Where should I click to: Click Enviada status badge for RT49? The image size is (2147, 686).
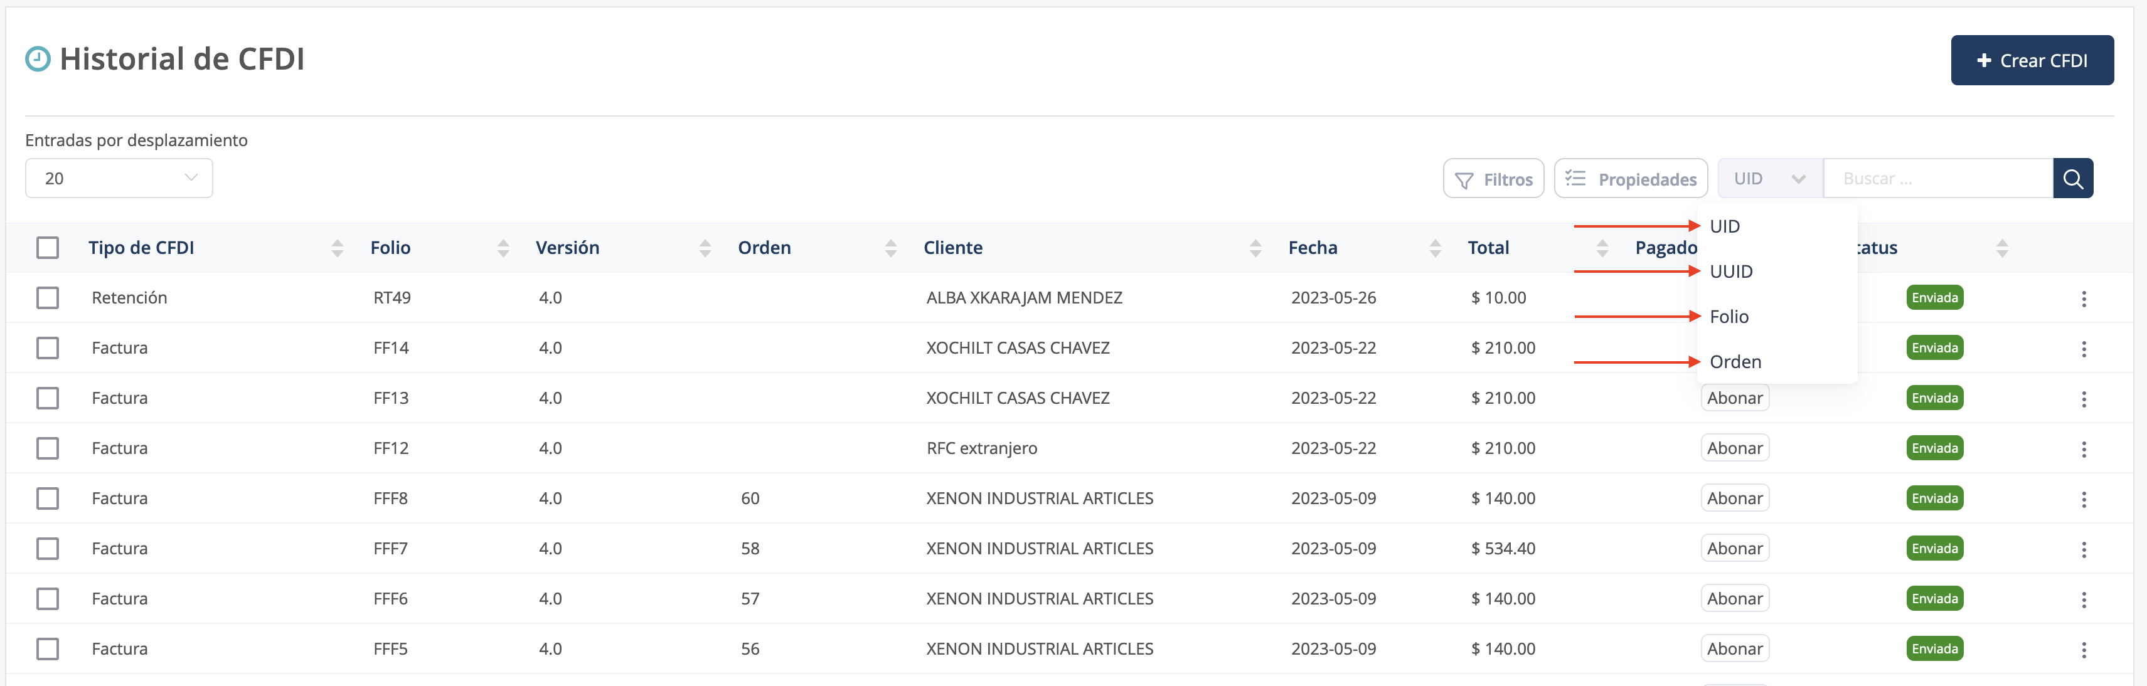tap(1934, 297)
